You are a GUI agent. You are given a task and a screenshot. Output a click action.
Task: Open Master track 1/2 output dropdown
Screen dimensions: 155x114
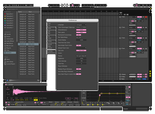point(133,79)
